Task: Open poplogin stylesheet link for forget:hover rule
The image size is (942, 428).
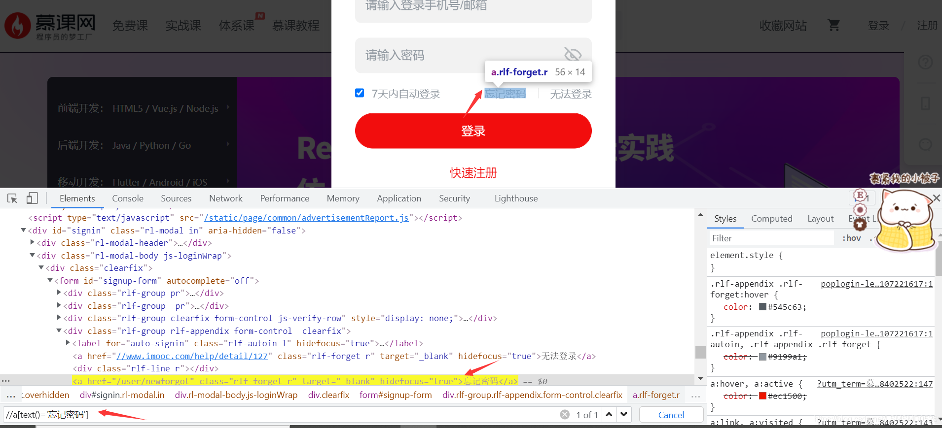Action: point(876,284)
